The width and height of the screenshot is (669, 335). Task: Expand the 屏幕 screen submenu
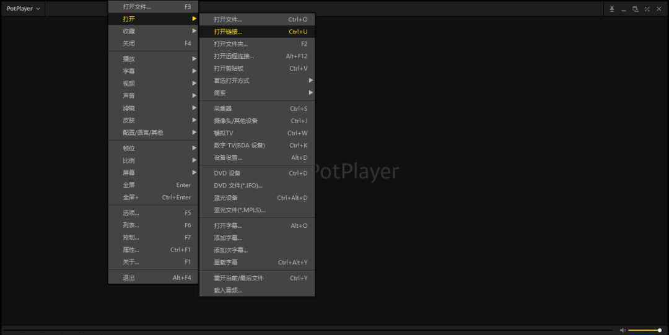pos(153,173)
